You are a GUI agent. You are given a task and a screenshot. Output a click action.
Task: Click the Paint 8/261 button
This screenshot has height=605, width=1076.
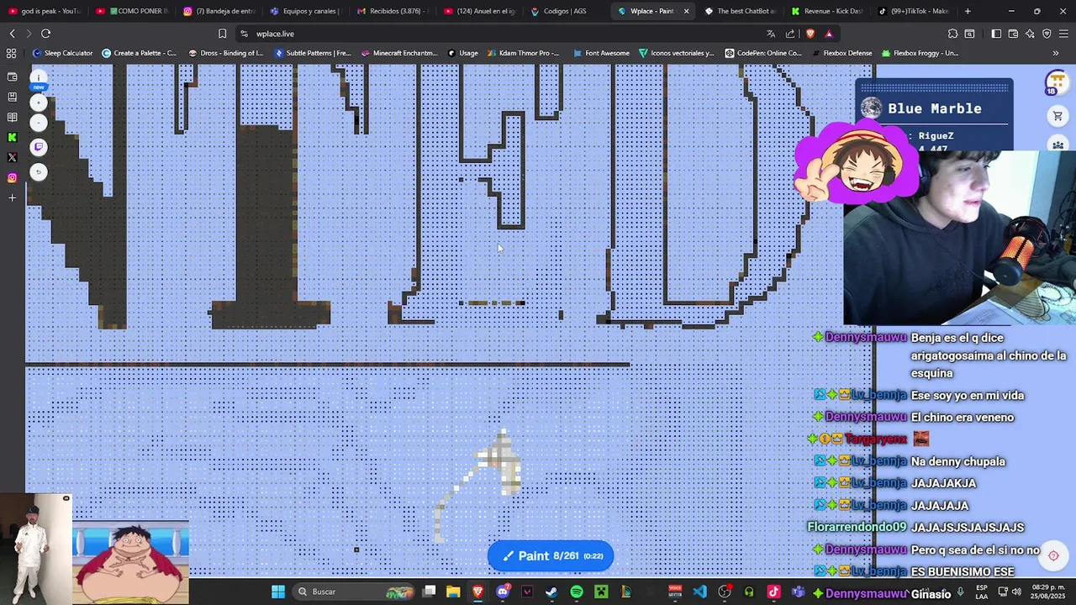pyautogui.click(x=551, y=555)
